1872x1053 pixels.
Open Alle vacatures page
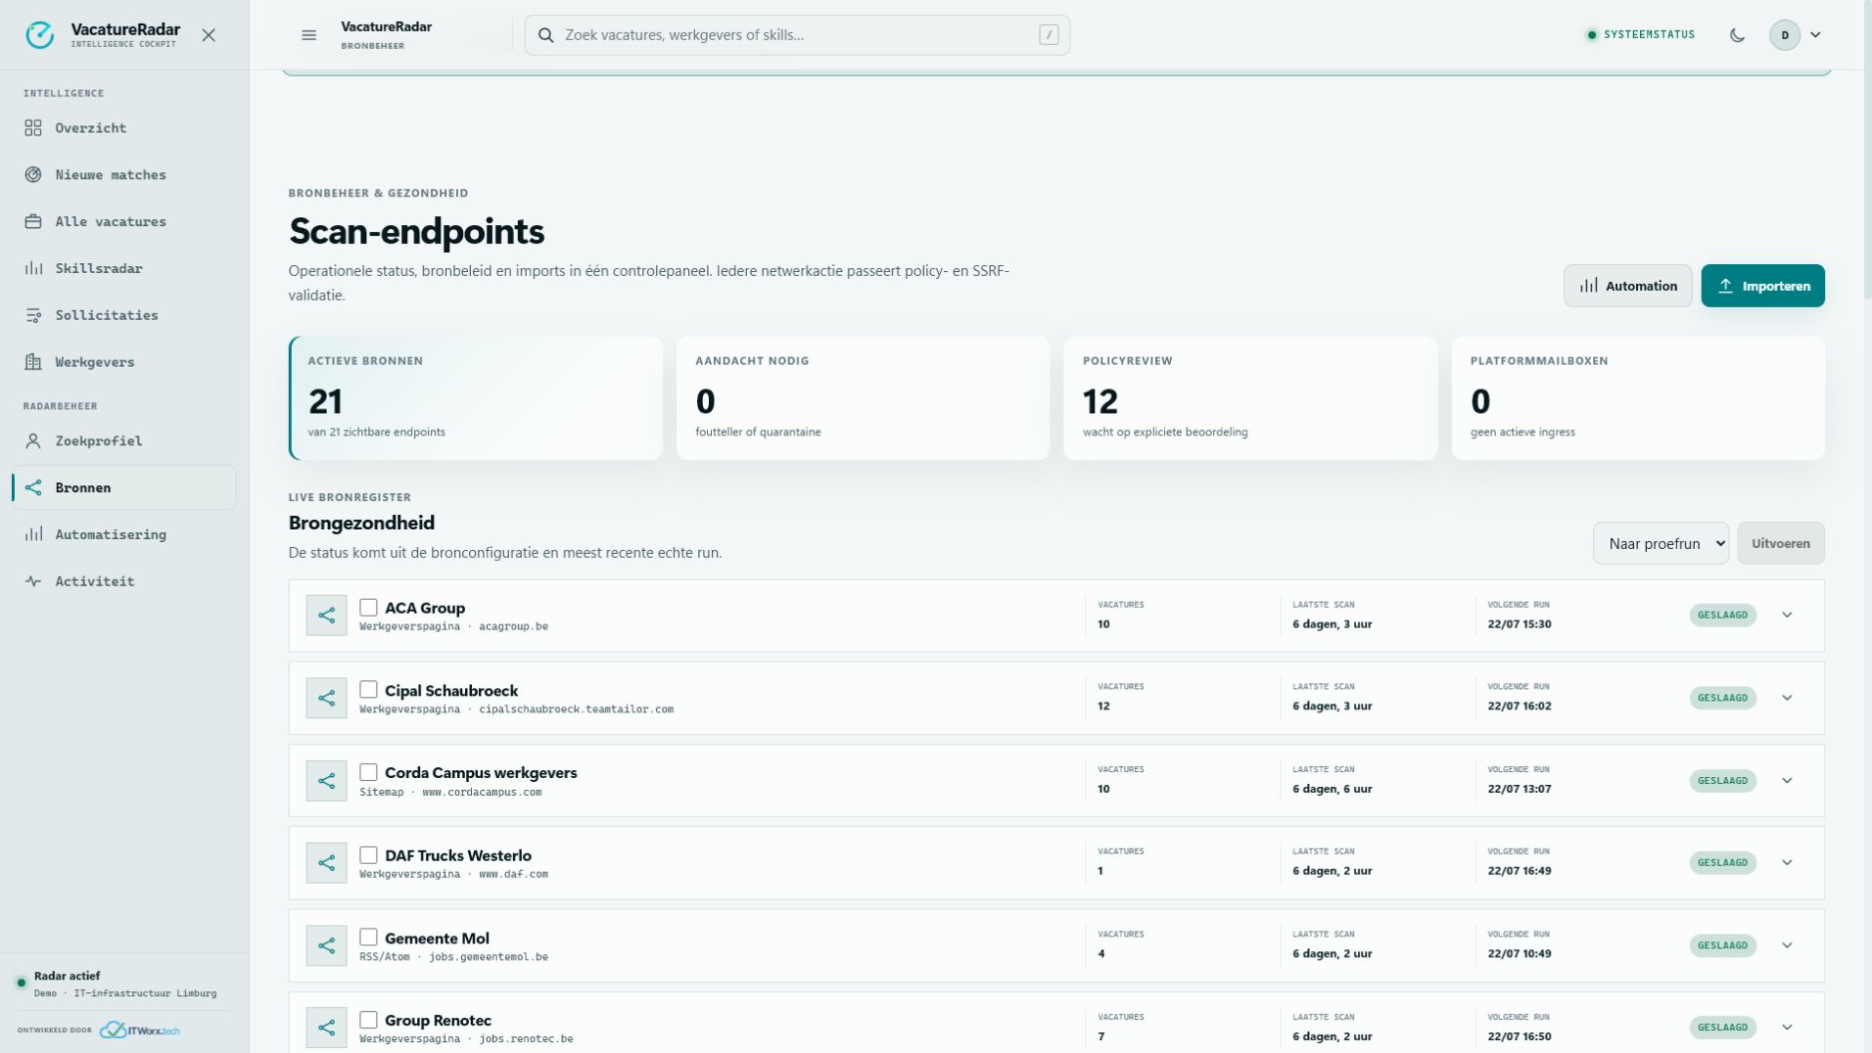pos(124,222)
